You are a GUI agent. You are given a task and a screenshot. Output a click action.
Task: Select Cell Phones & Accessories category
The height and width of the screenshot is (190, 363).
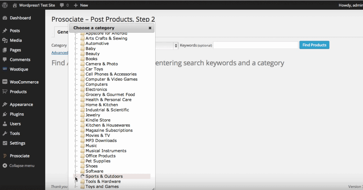pos(111,74)
